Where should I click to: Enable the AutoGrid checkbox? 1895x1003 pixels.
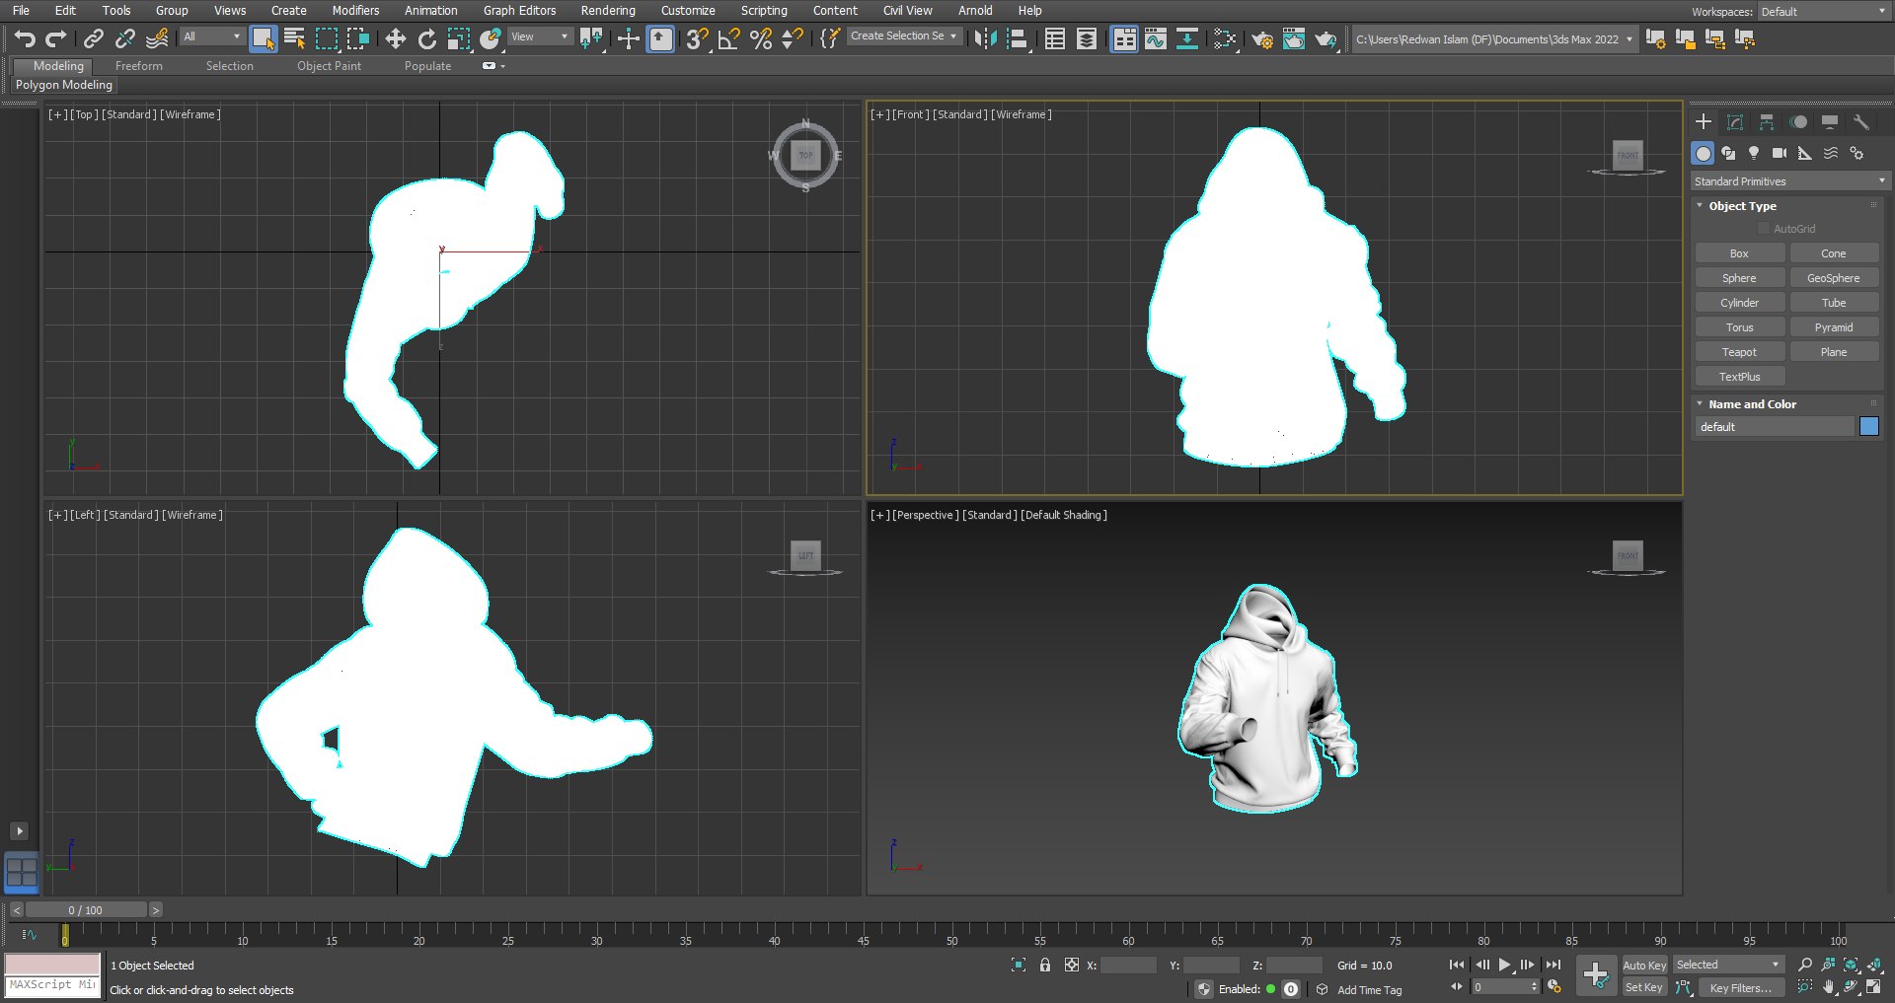1764,229
